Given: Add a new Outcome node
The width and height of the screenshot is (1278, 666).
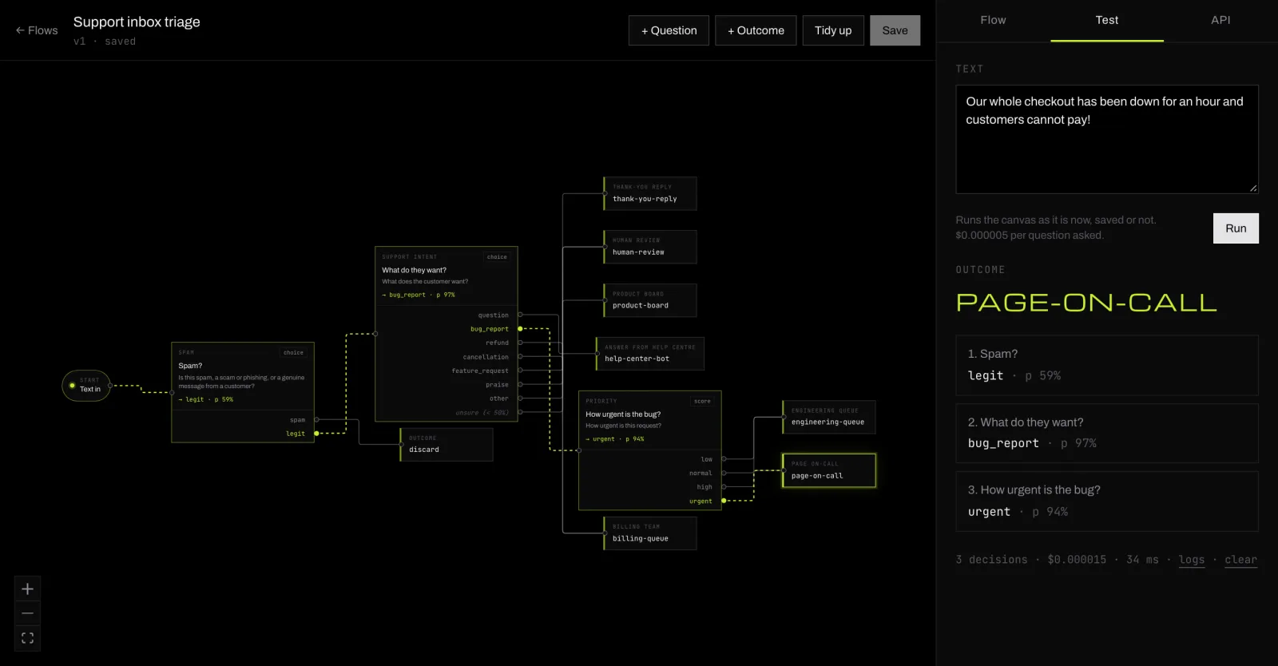Looking at the screenshot, I should [x=756, y=30].
